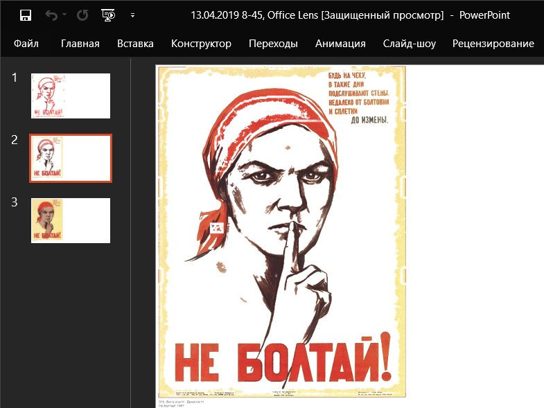Image resolution: width=544 pixels, height=408 pixels.
Task: Switch to the Слайд-шоу tab
Action: point(410,44)
